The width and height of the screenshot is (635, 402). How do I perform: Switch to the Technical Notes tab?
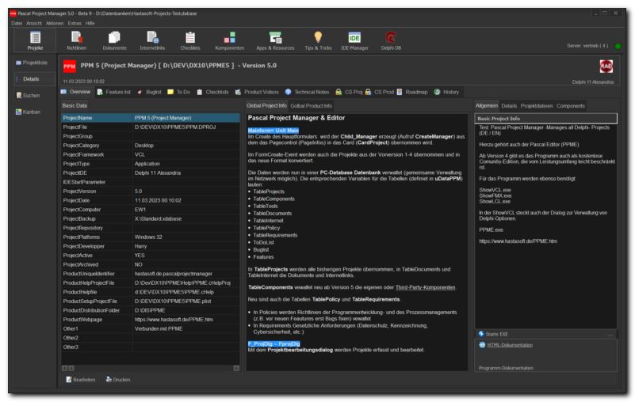pyautogui.click(x=307, y=93)
